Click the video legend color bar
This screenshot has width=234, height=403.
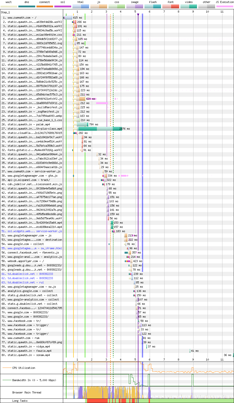tap(189, 6)
